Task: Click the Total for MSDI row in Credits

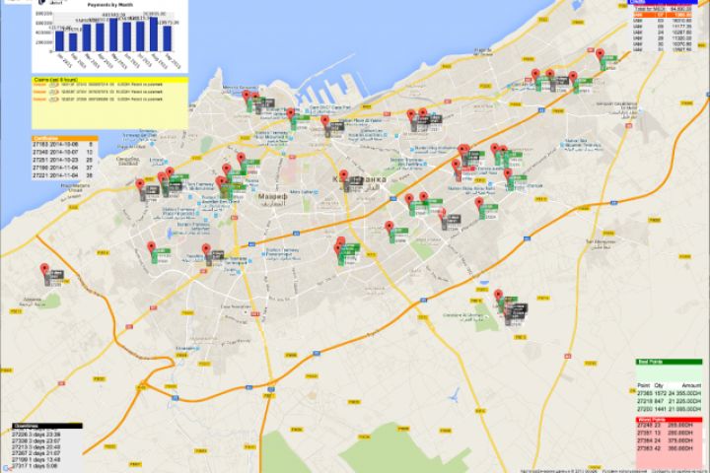Action: (663, 9)
